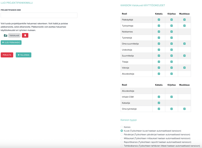Enable Nokkamies Muokkaus permission
The height and width of the screenshot is (148, 202).
tap(184, 32)
